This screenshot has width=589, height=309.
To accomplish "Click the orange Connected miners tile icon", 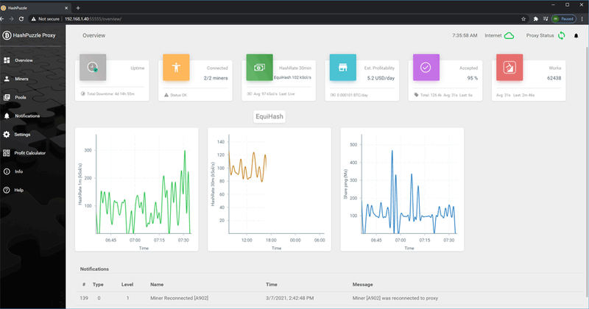I will pos(176,67).
